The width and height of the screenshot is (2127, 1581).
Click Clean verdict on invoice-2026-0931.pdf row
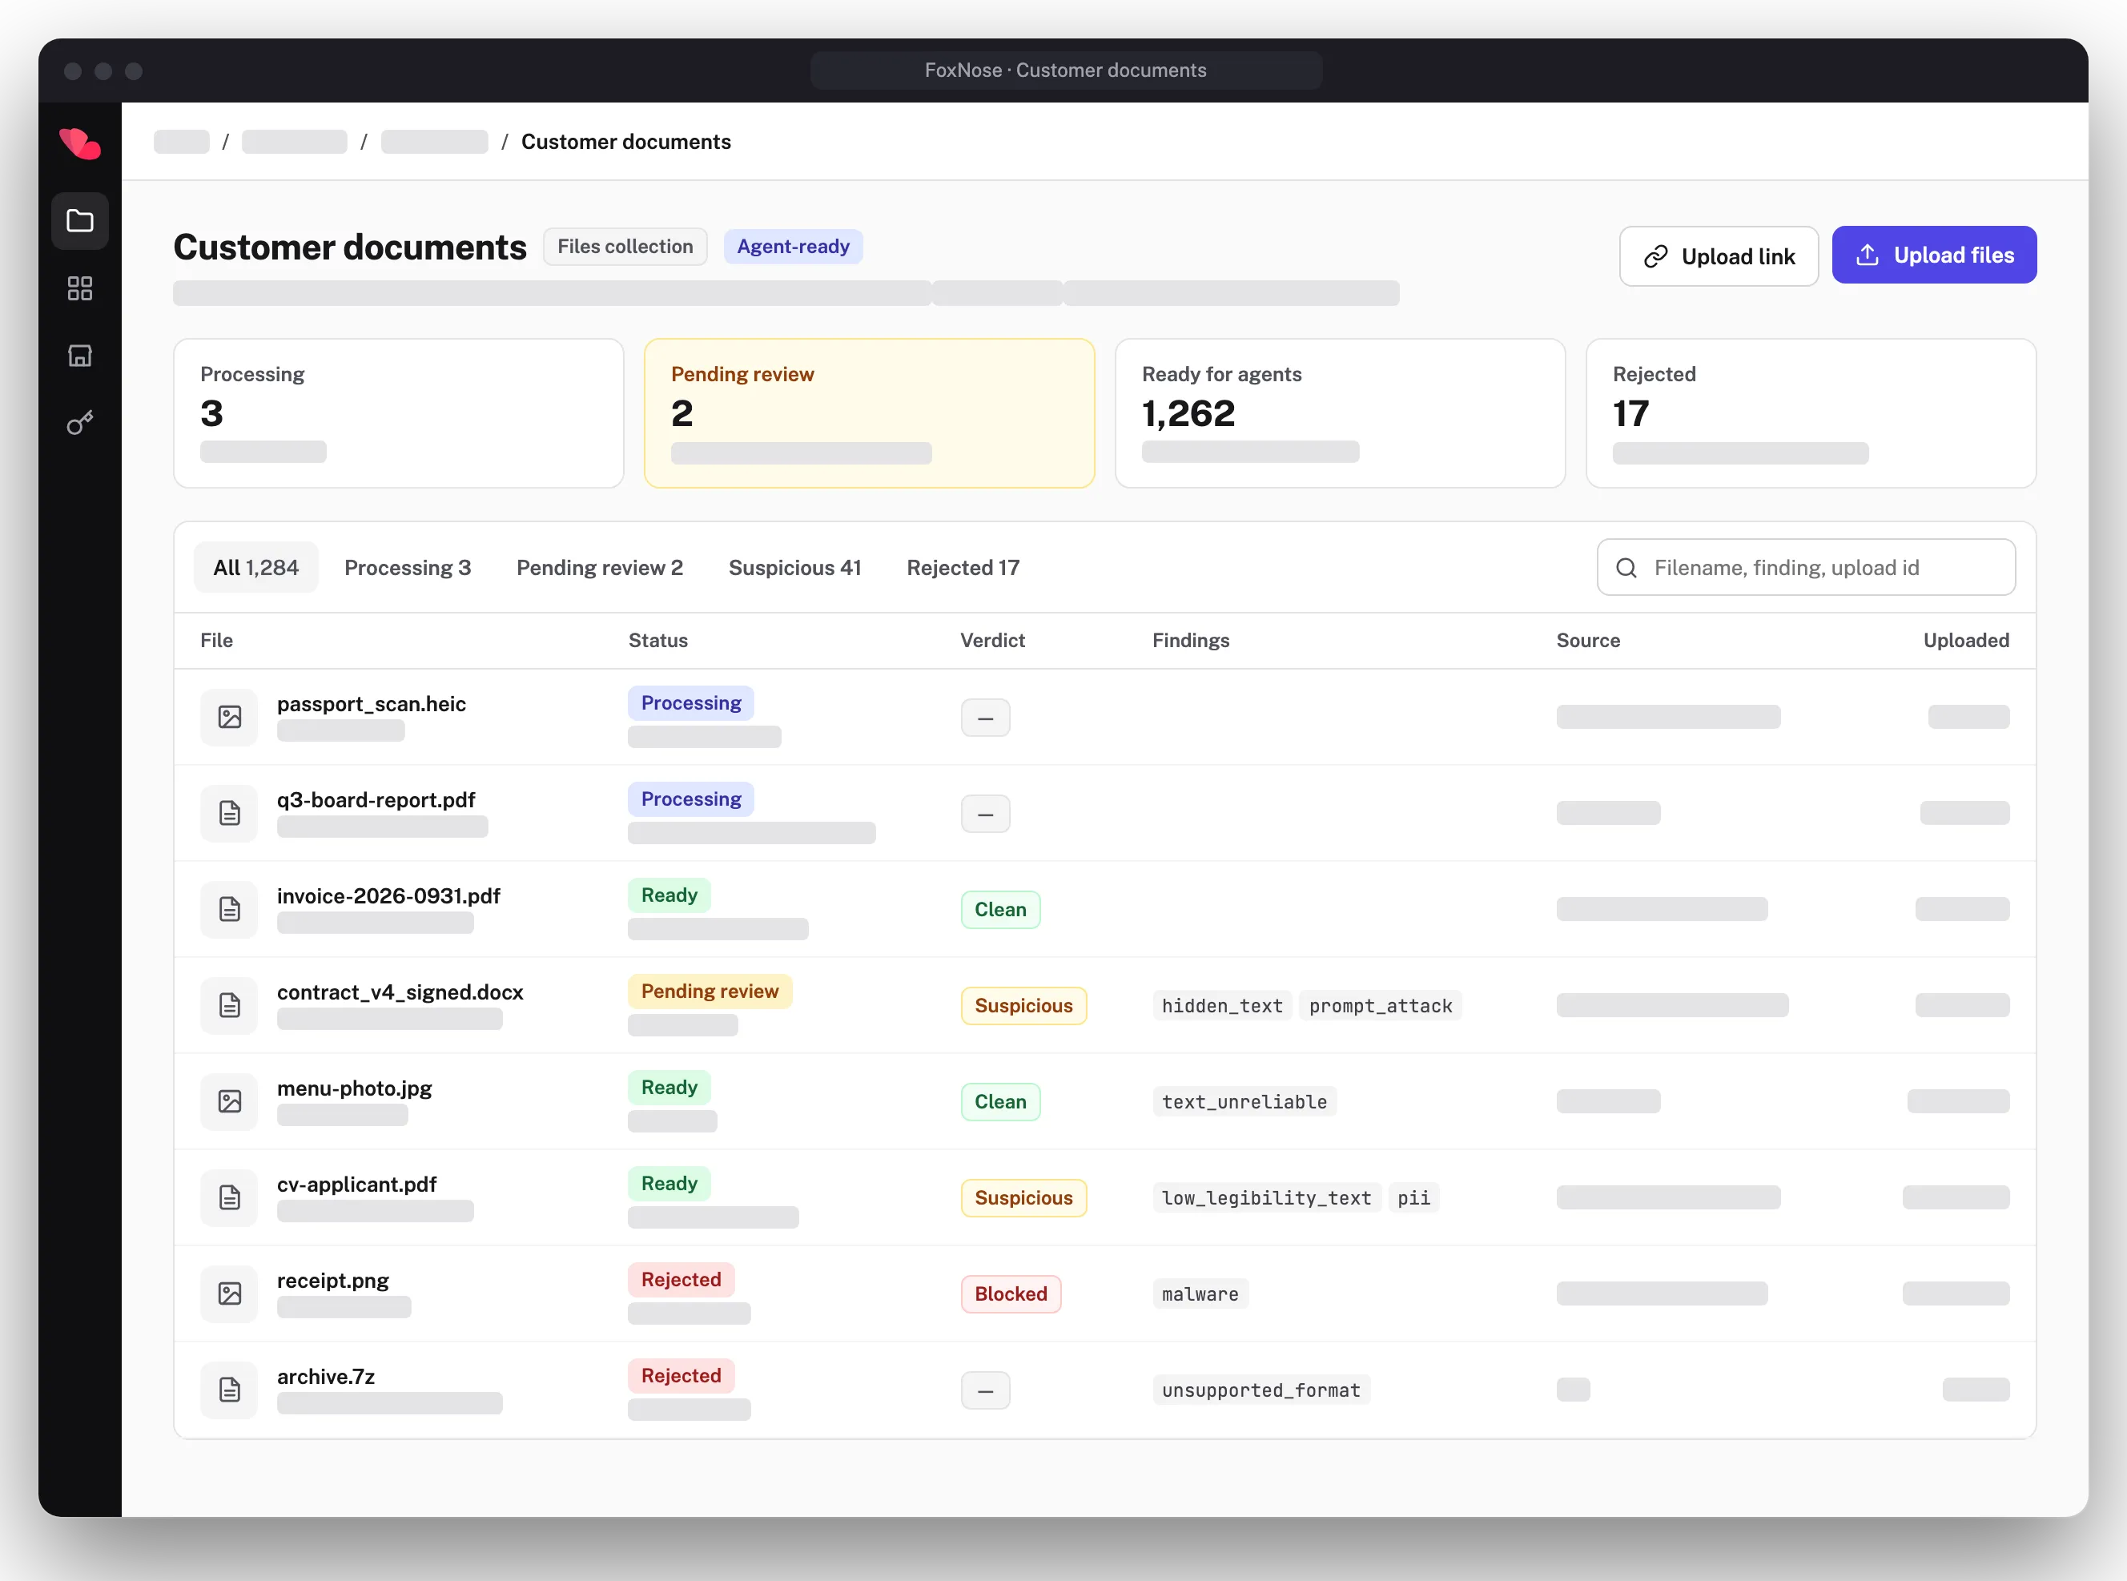point(1000,909)
